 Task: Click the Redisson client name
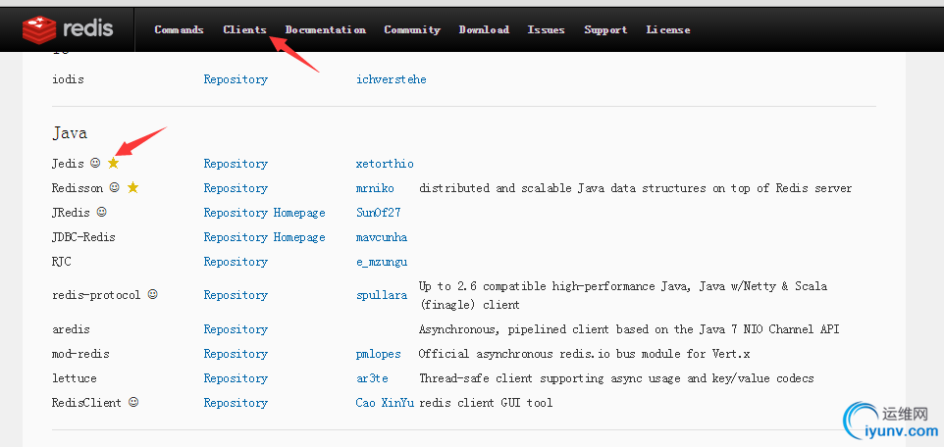coord(78,188)
